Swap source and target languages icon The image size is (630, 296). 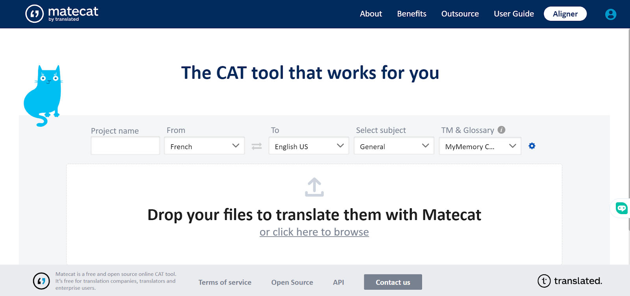(x=257, y=146)
